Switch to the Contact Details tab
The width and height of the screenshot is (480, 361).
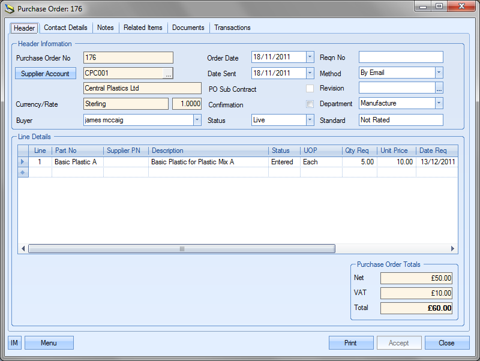pyautogui.click(x=65, y=28)
